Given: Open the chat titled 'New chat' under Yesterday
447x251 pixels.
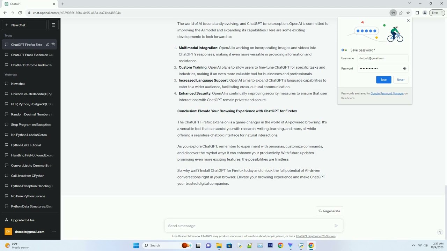Looking at the screenshot, I should point(30,84).
